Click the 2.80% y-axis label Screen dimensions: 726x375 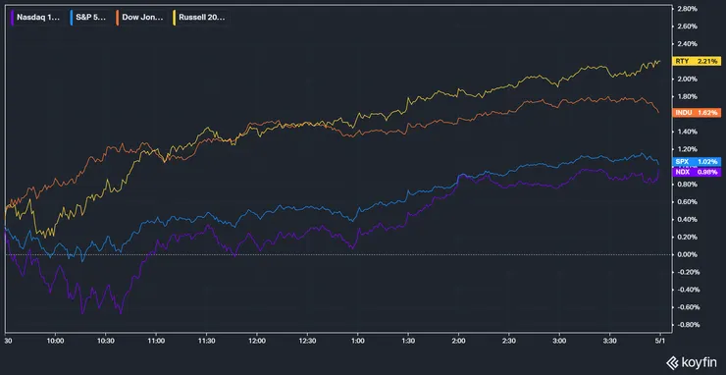(x=689, y=8)
